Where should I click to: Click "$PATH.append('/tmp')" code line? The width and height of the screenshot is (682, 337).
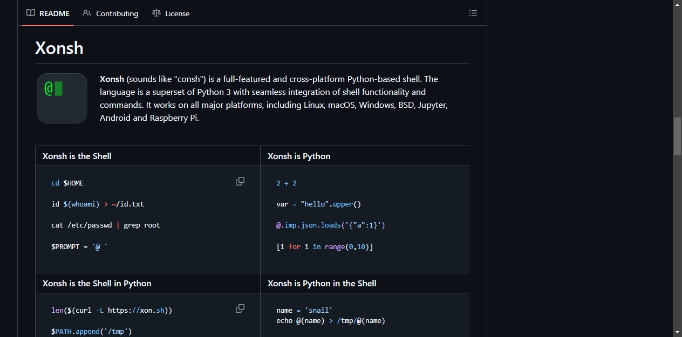point(92,332)
